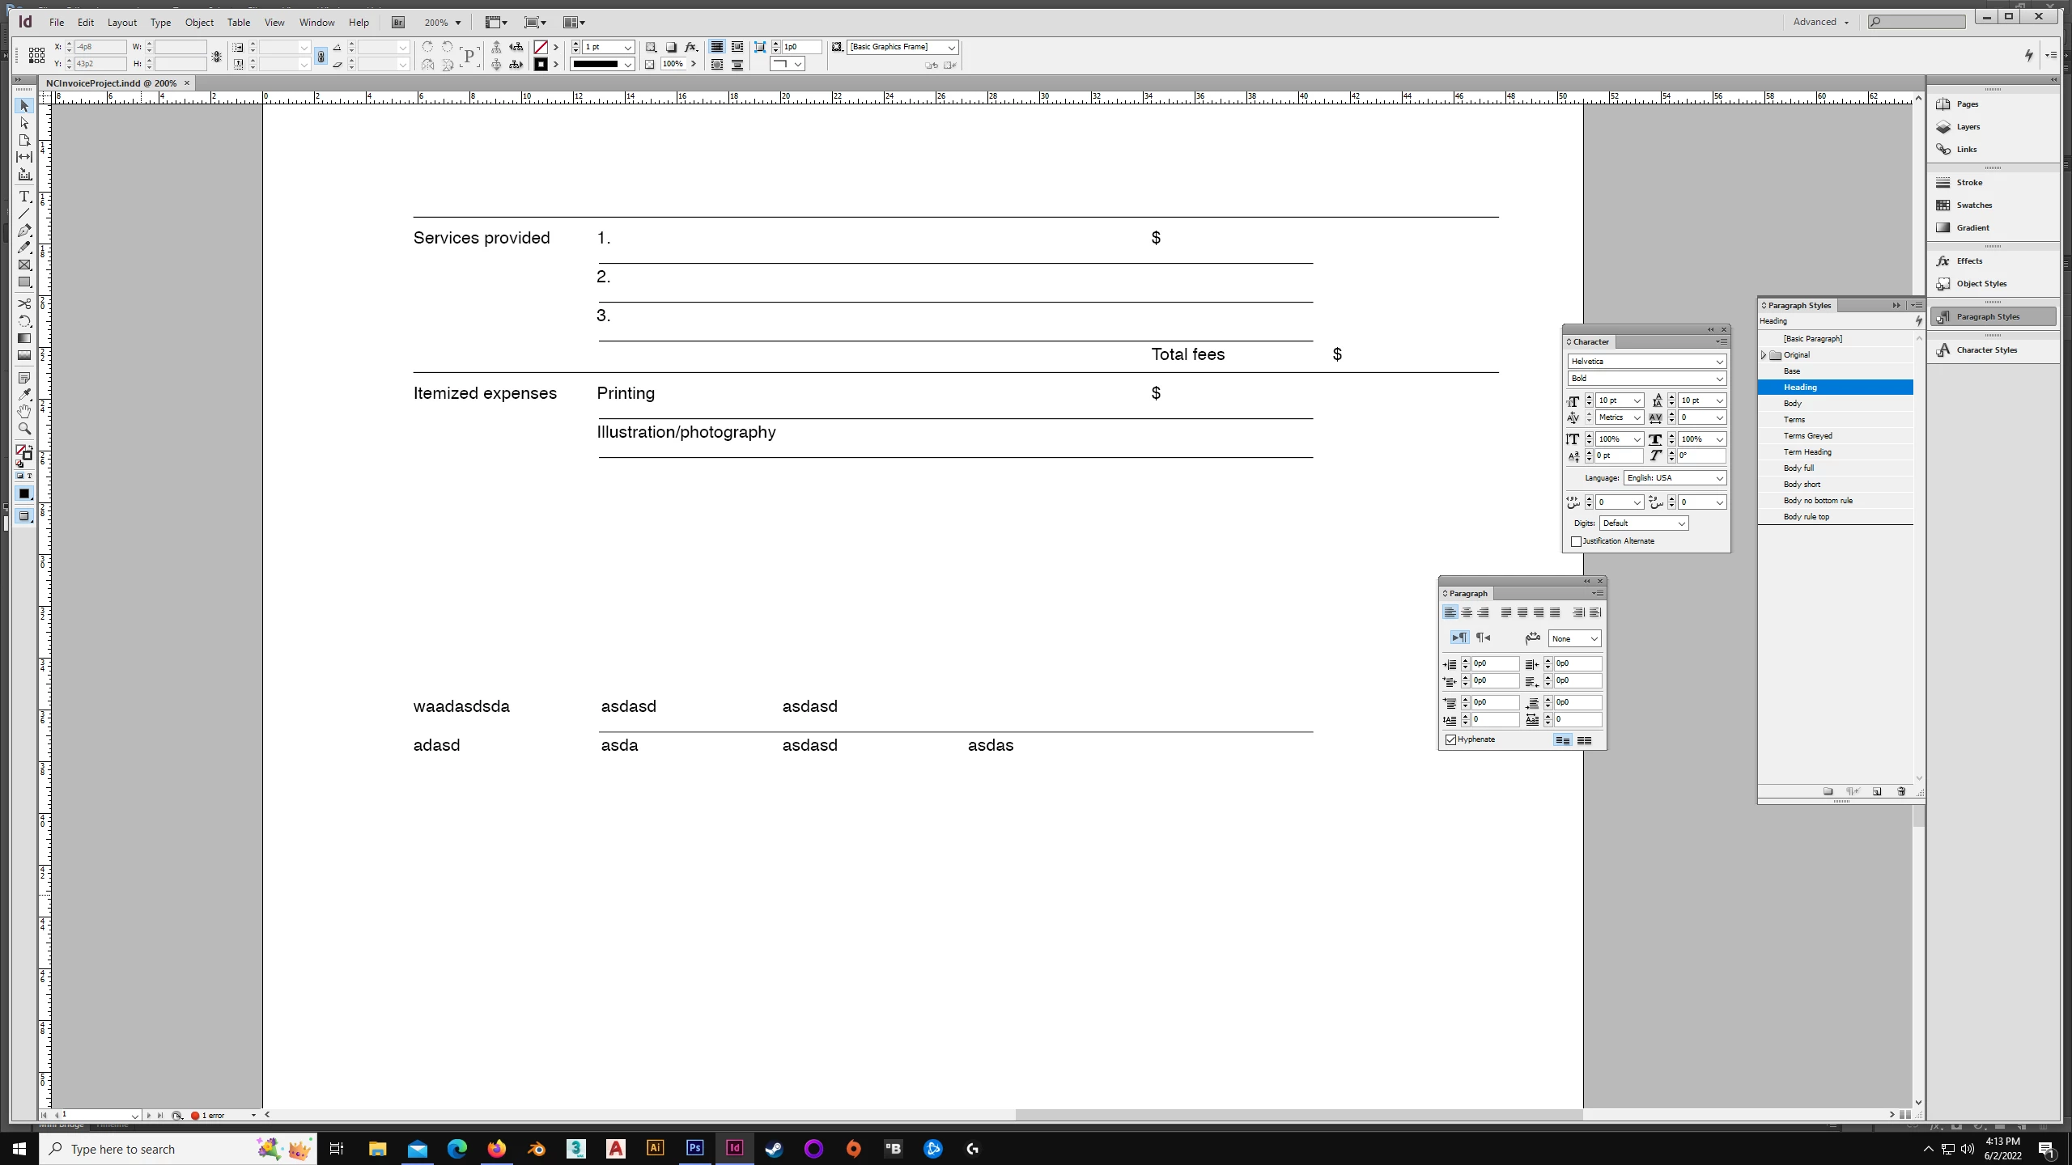This screenshot has width=2072, height=1165.
Task: Select the Type tool
Action: [x=24, y=197]
